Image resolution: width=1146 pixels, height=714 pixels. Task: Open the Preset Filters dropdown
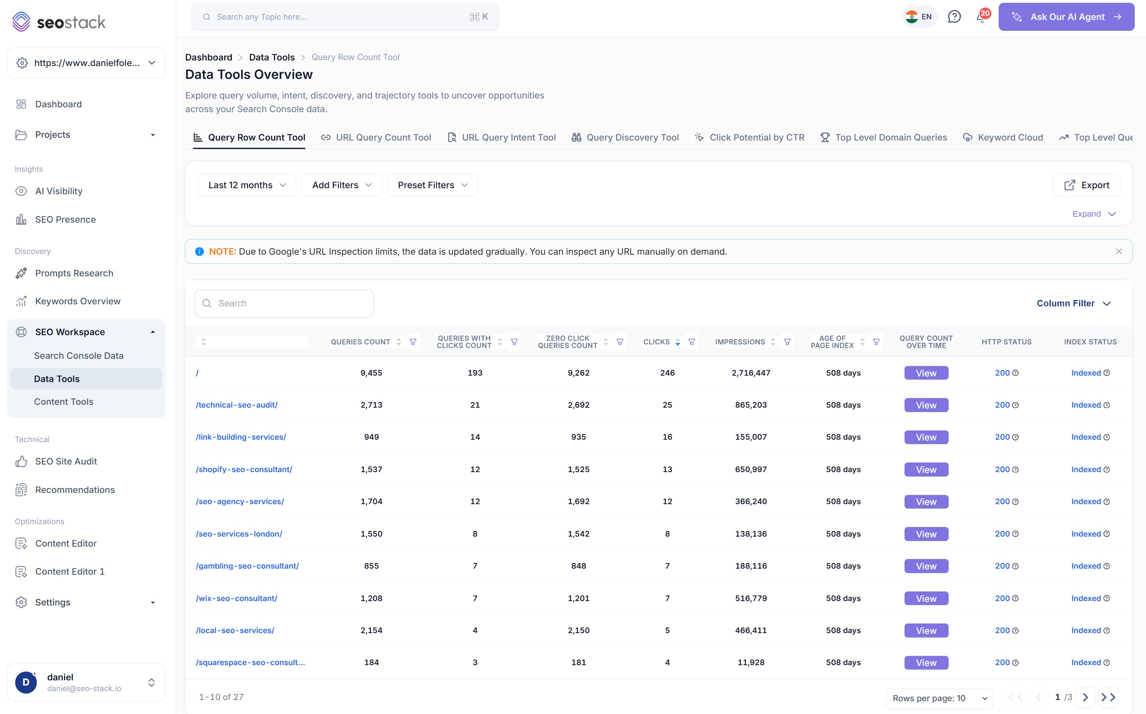tap(432, 185)
